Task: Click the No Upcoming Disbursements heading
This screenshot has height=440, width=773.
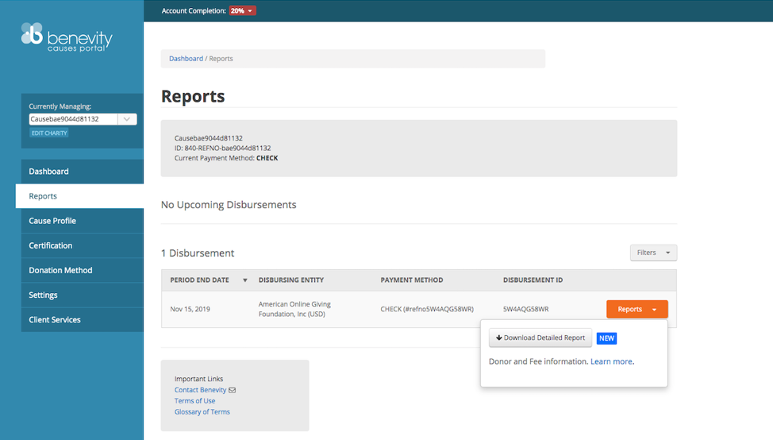Action: click(229, 205)
